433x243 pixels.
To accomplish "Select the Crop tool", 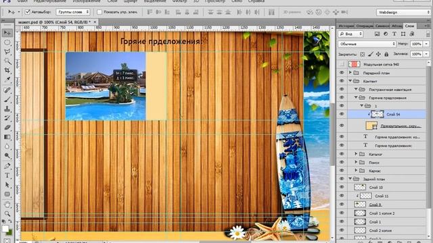I will (x=7, y=70).
